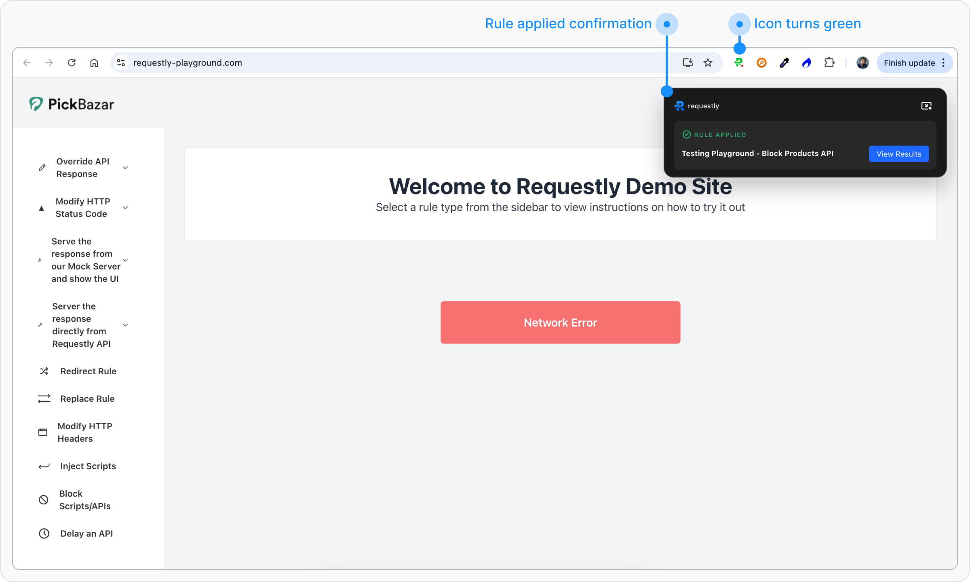The width and height of the screenshot is (970, 582).
Task: Go to browser home page
Action: (94, 63)
